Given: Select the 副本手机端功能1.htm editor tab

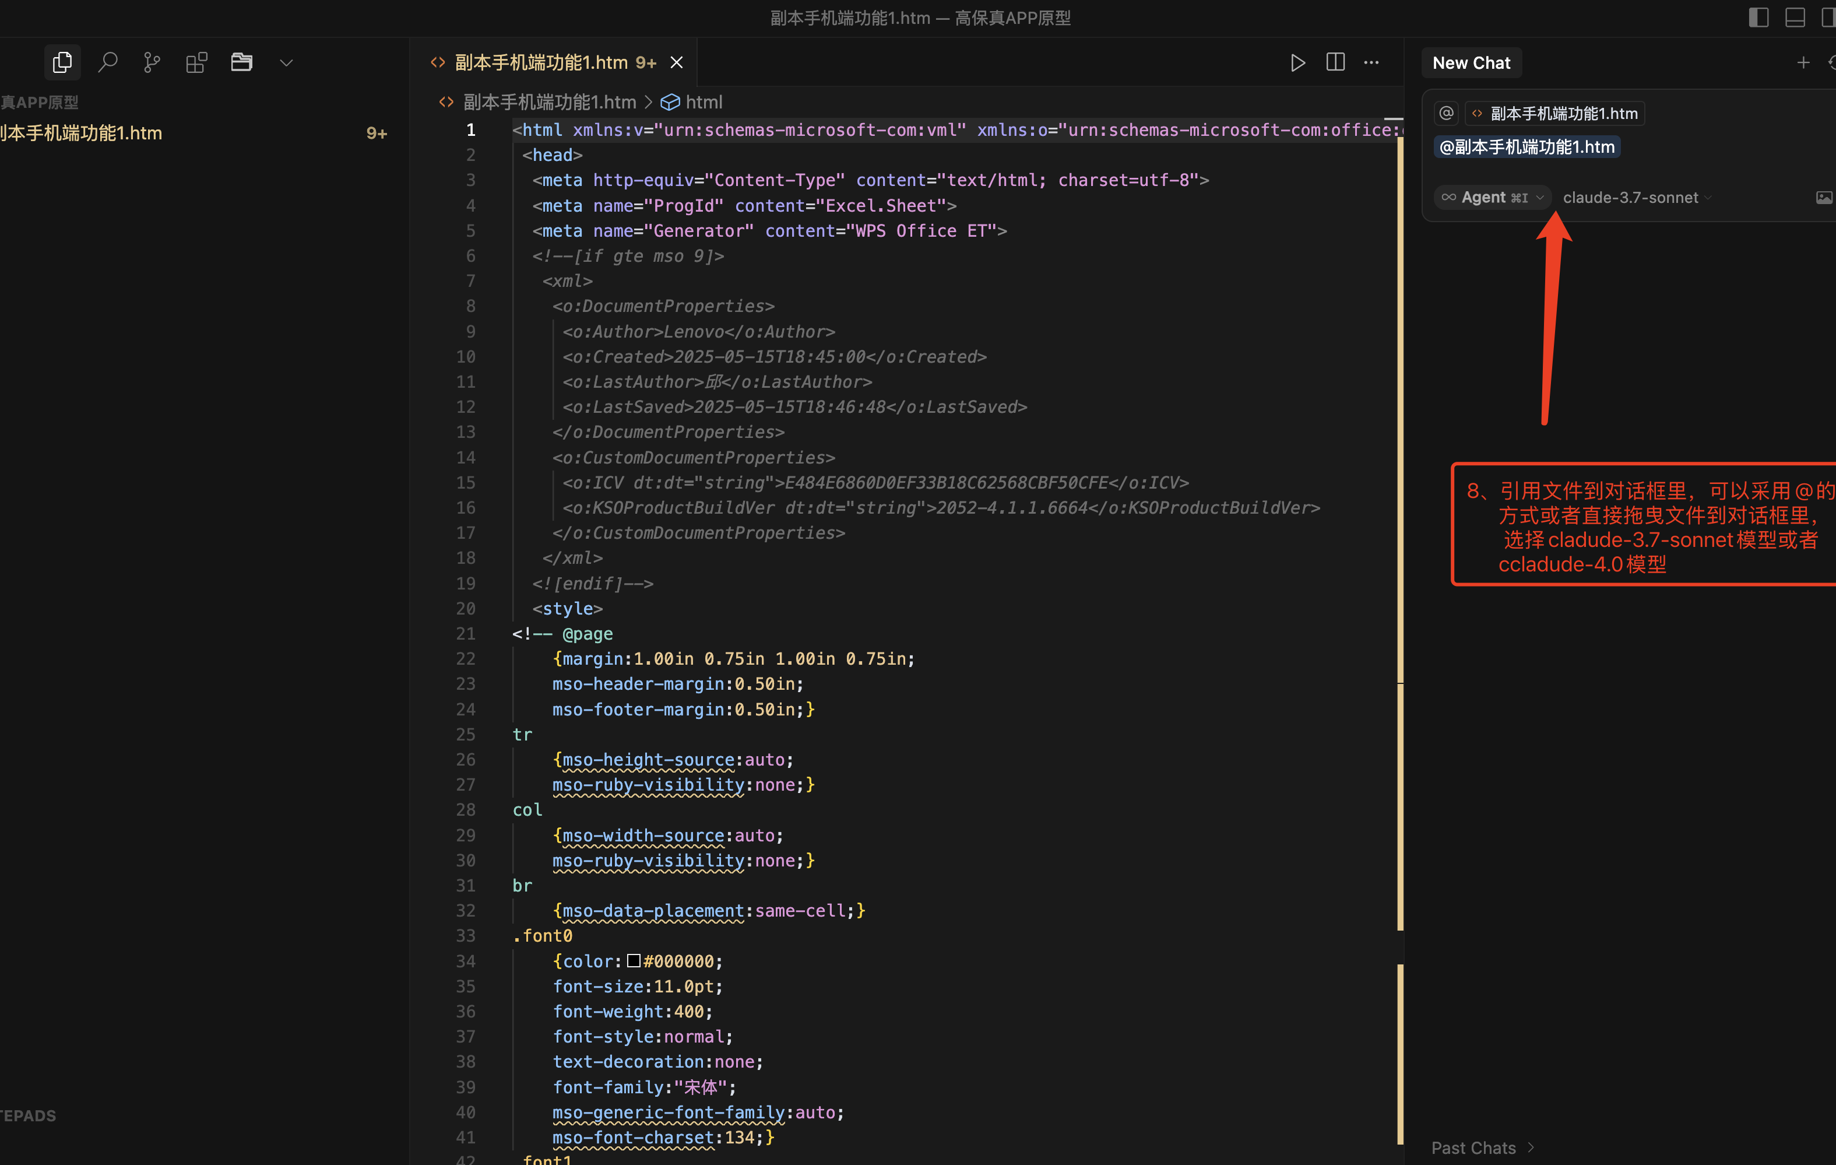Looking at the screenshot, I should [541, 62].
